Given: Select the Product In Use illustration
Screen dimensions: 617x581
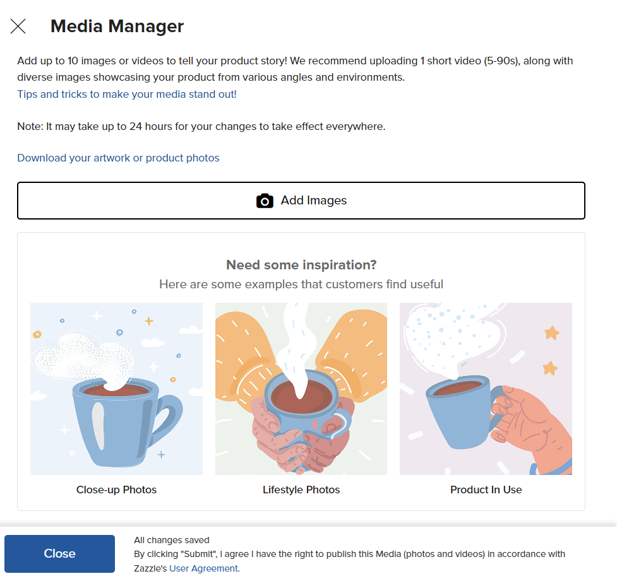Looking at the screenshot, I should (486, 389).
